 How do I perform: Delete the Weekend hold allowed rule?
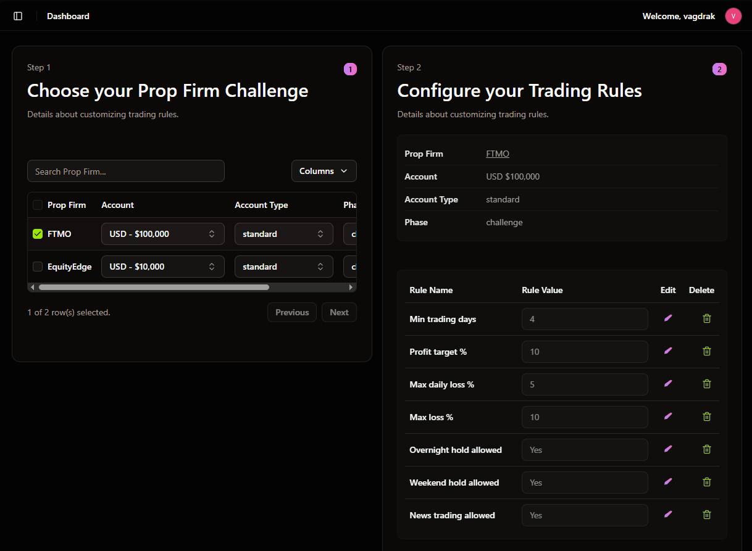pyautogui.click(x=707, y=482)
